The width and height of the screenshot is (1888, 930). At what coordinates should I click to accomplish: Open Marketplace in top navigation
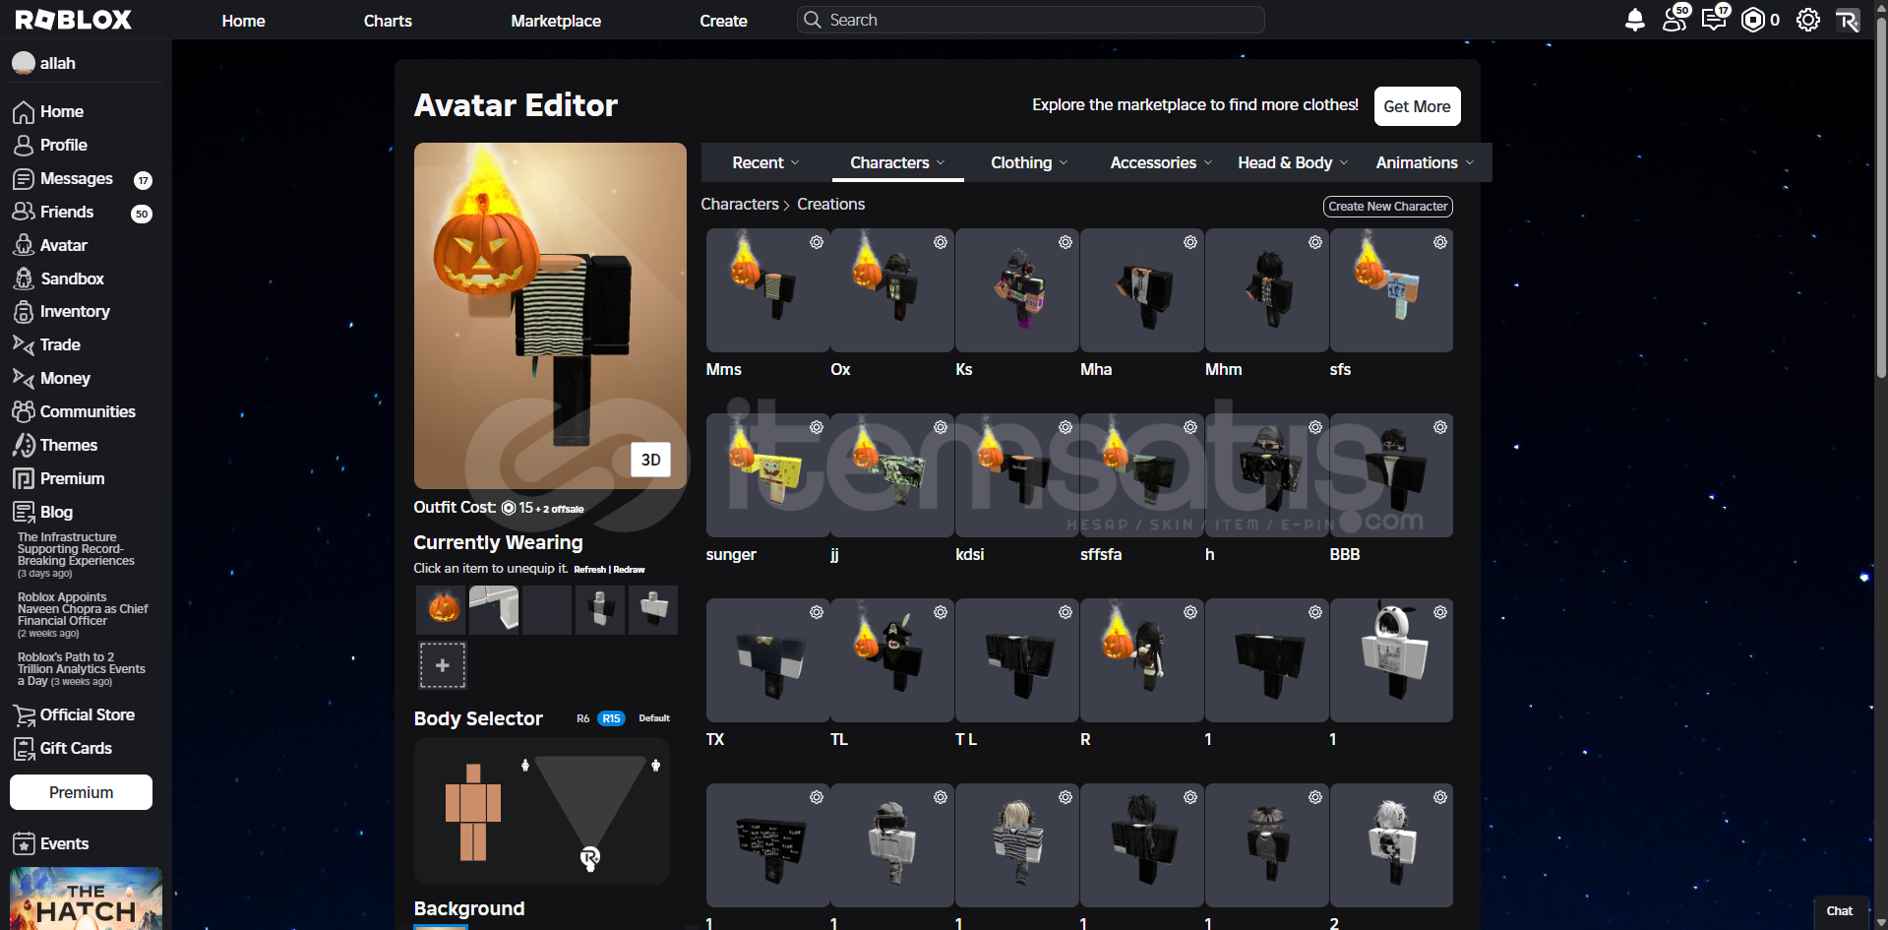[556, 21]
